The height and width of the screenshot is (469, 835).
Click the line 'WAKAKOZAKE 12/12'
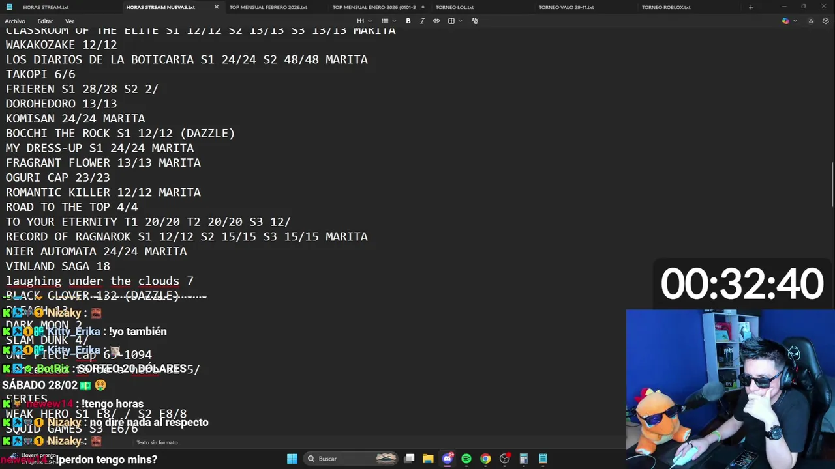pyautogui.click(x=61, y=45)
